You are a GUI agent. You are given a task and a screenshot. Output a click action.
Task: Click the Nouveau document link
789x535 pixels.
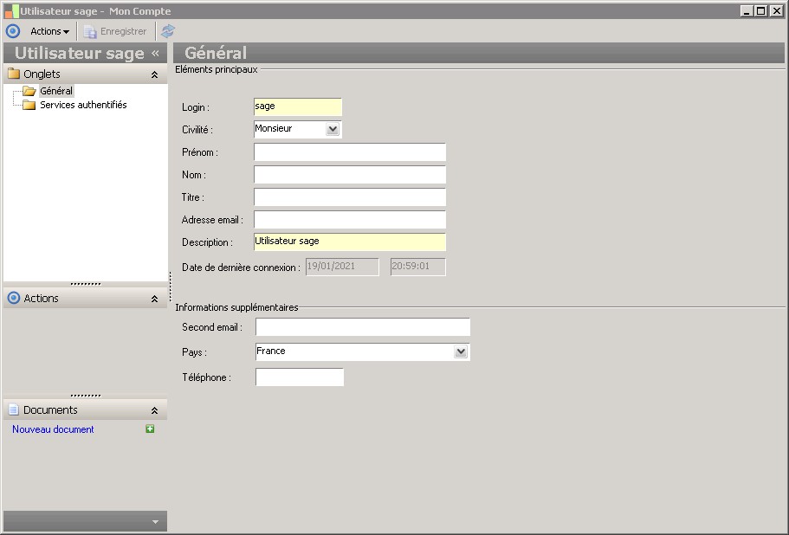pyautogui.click(x=53, y=429)
